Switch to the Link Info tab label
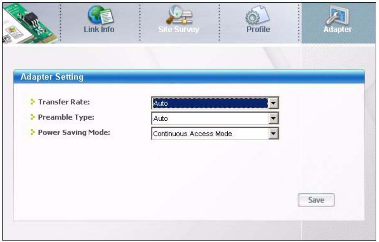 [99, 29]
